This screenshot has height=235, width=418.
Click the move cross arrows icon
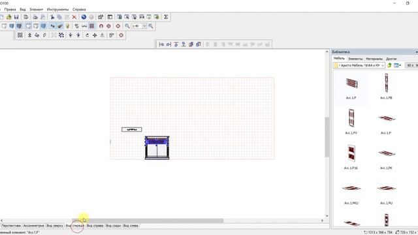pos(95,35)
